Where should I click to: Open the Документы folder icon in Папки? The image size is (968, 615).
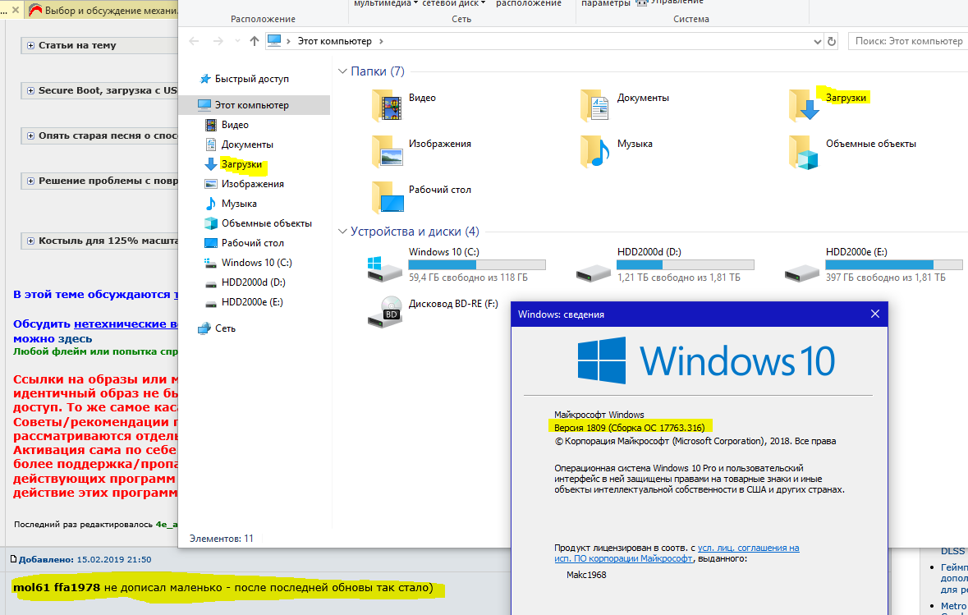tap(595, 106)
